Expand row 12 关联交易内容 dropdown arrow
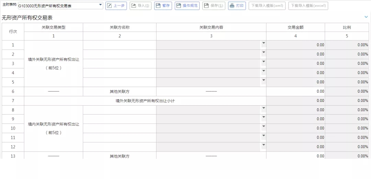 [x=263, y=145]
